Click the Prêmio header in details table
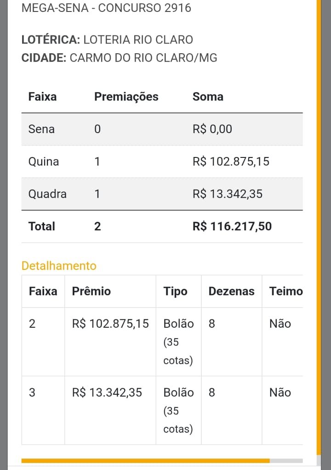The image size is (331, 470). (91, 291)
